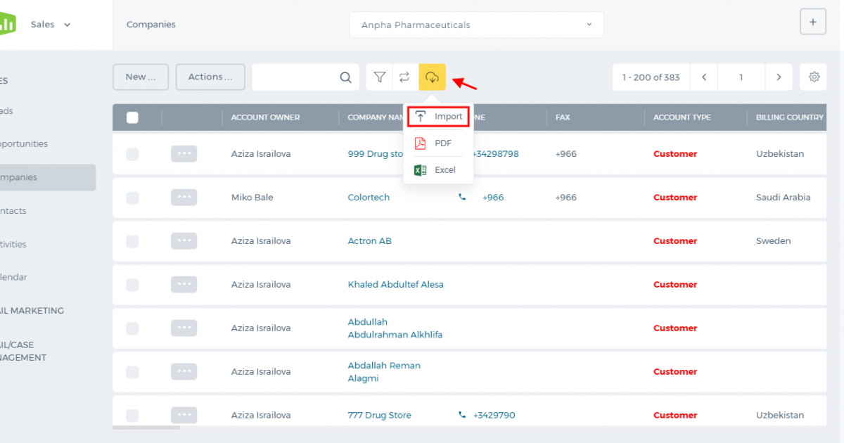Go to previous page arrow

[704, 77]
